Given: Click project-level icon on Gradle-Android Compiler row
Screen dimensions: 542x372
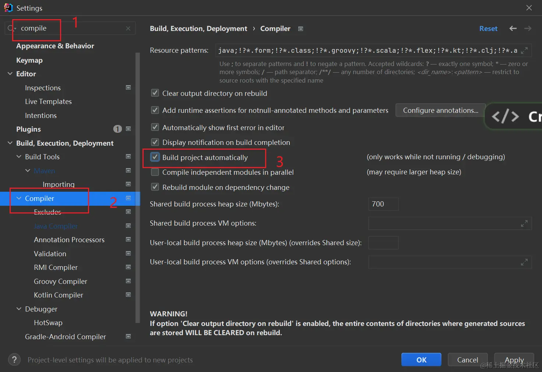Looking at the screenshot, I should [129, 336].
